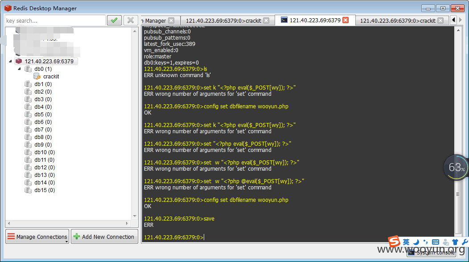Select db4 (0) database icon
The width and height of the screenshot is (469, 262).
click(x=28, y=107)
